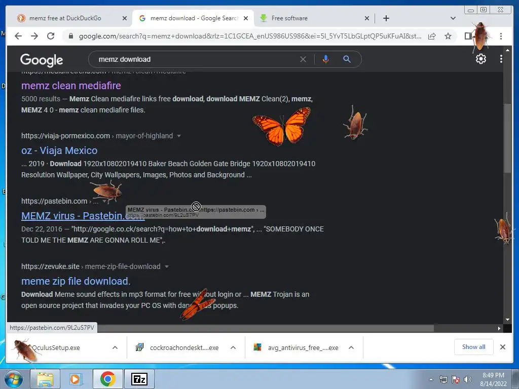Click the site security lock icon
The image size is (519, 389).
70,36
